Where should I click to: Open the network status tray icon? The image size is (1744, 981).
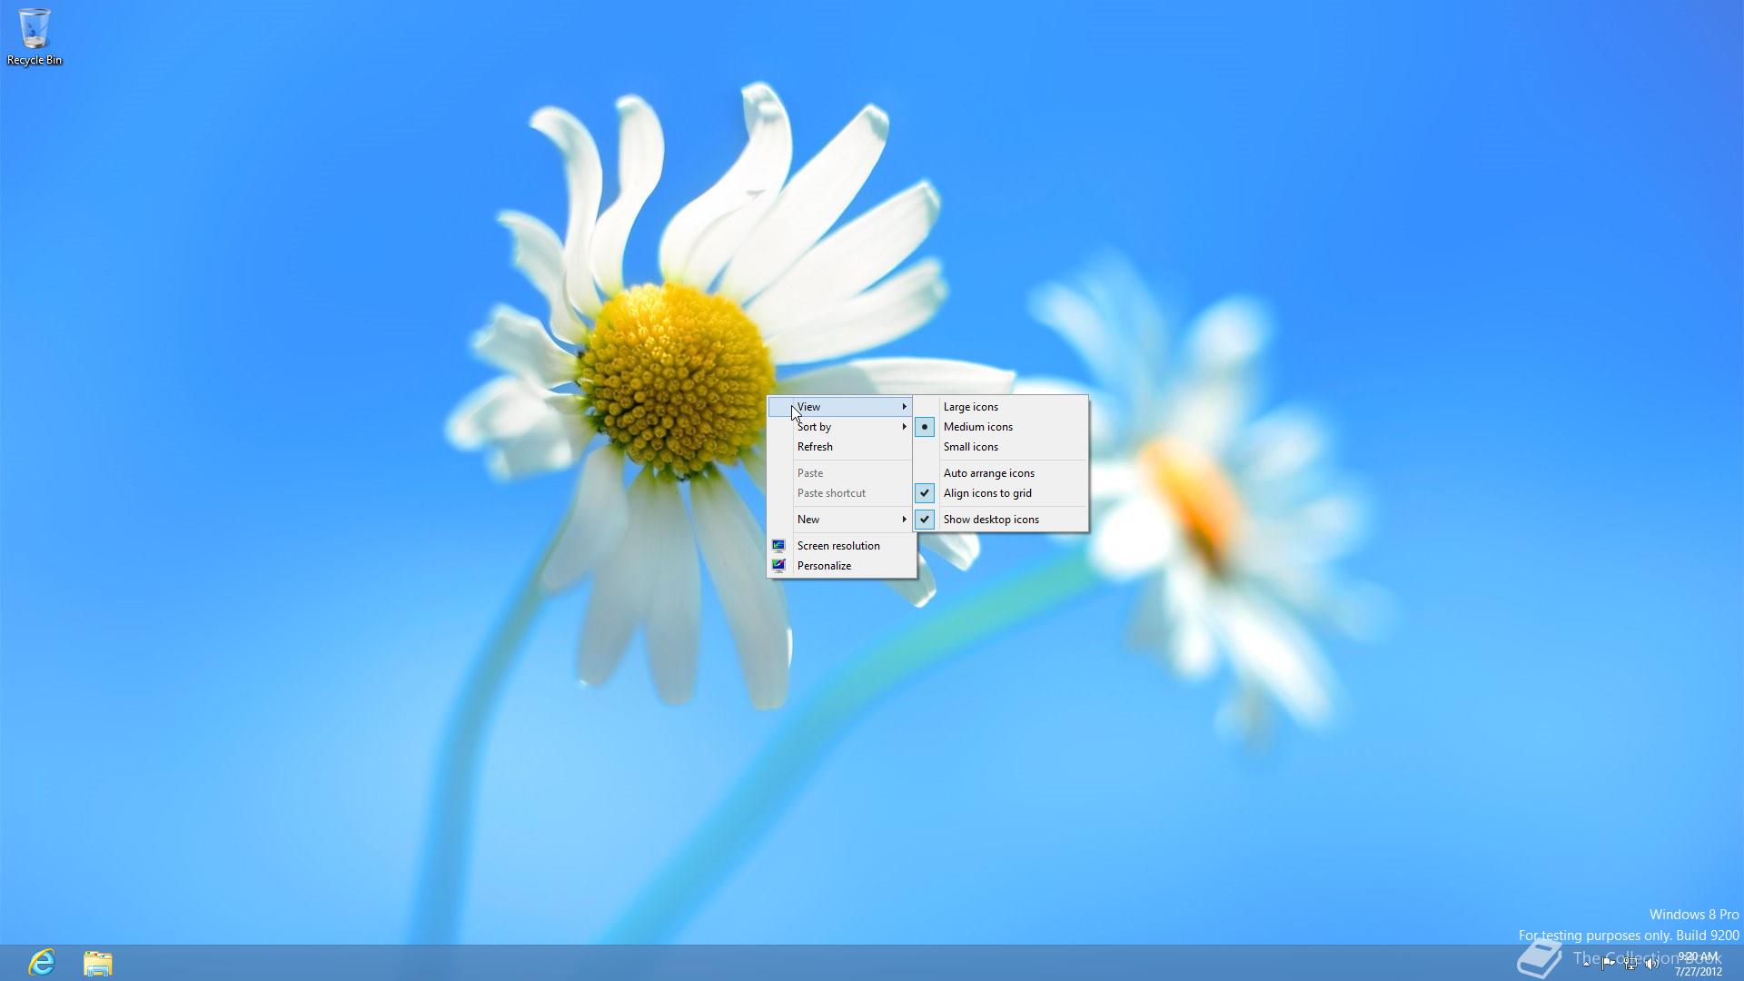click(x=1630, y=964)
